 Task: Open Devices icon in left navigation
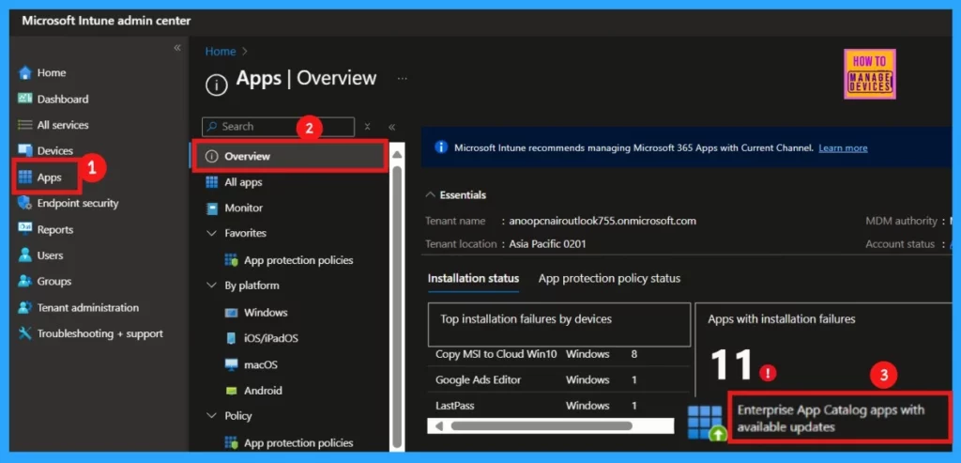pyautogui.click(x=25, y=151)
